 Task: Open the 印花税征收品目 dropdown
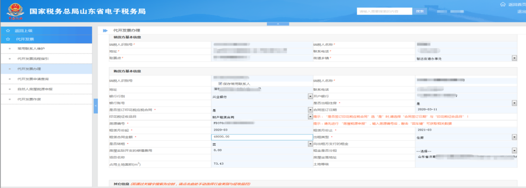coord(310,116)
